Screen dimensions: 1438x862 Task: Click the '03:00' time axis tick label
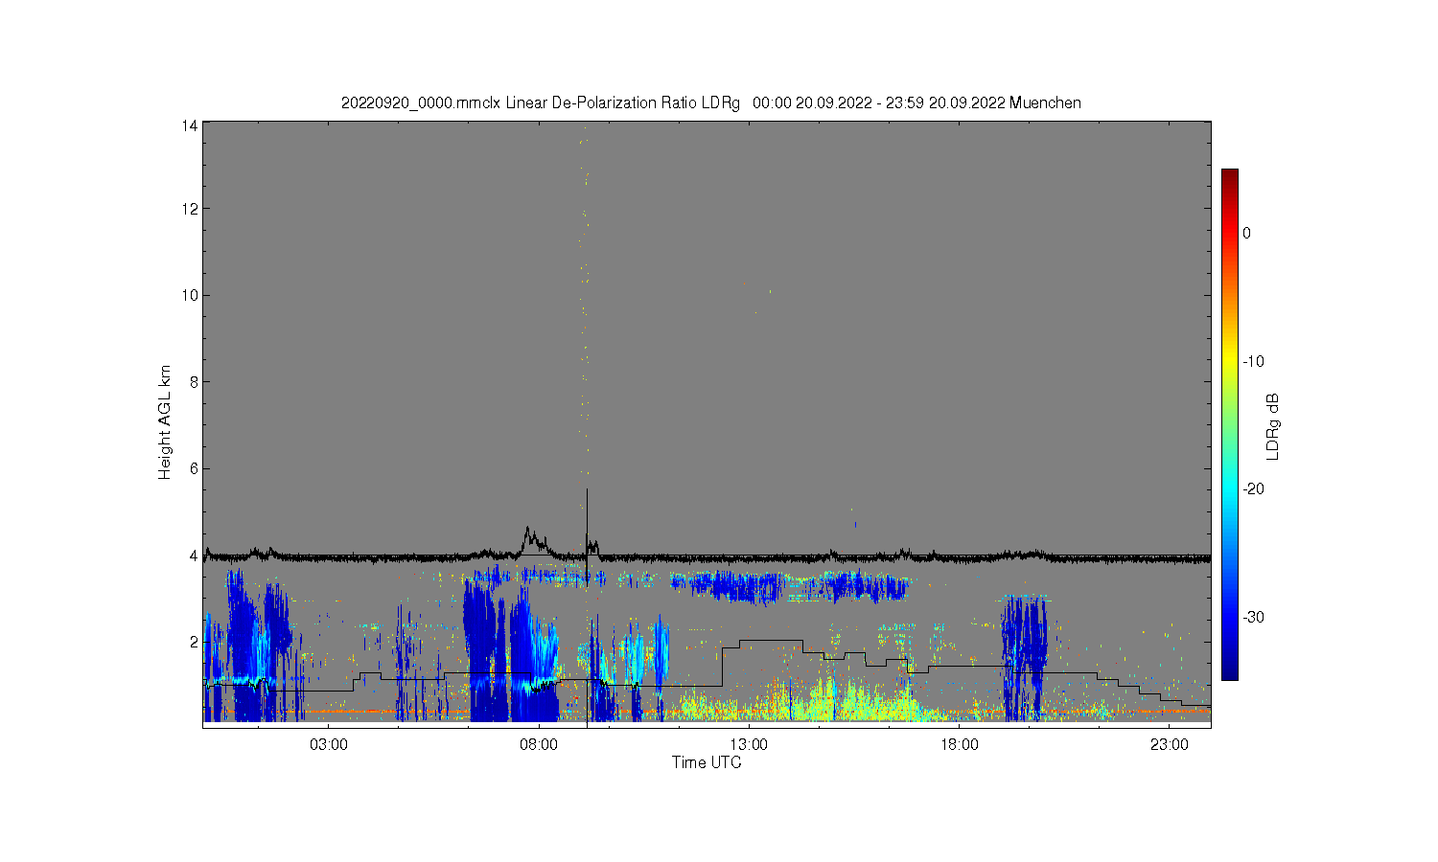coord(329,745)
